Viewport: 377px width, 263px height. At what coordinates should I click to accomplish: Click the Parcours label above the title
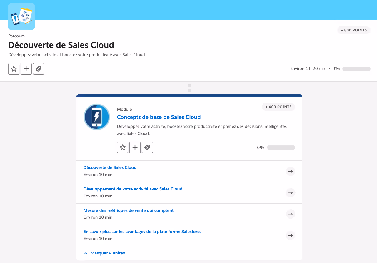pos(16,36)
